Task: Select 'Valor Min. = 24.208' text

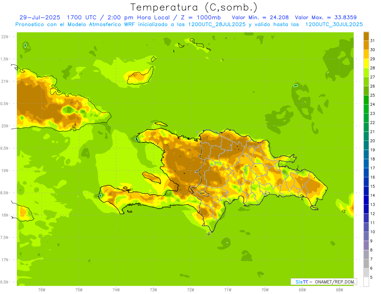Action: tap(260, 17)
